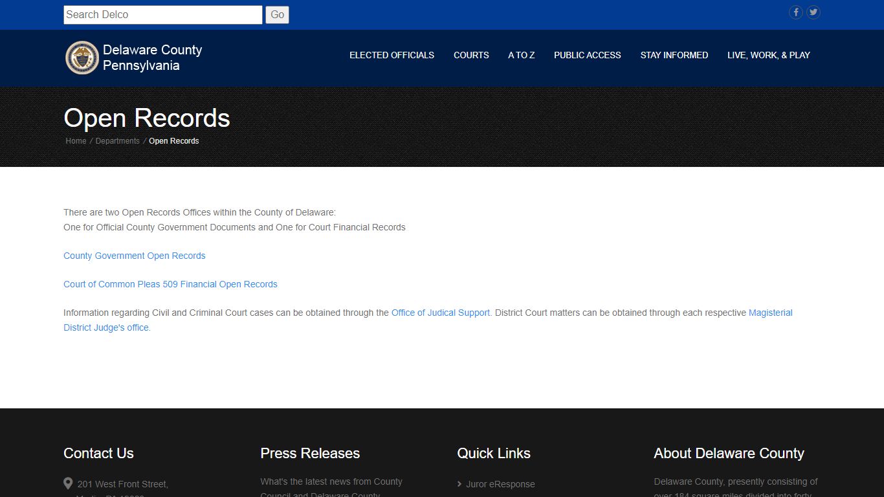Open the Twitter icon in header

pyautogui.click(x=813, y=12)
